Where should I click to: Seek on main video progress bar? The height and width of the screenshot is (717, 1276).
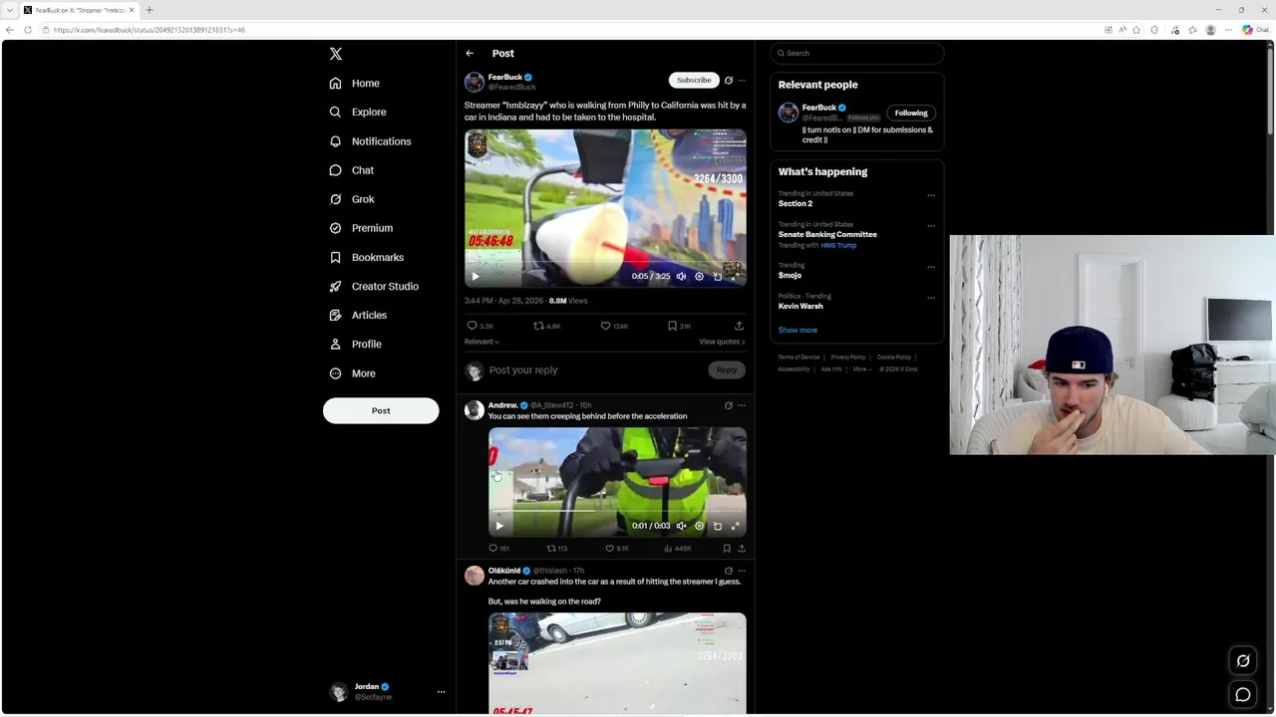pos(605,264)
